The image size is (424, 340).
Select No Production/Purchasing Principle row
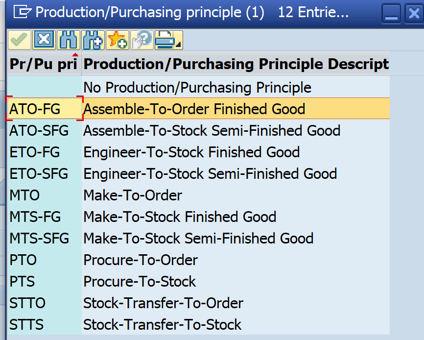pos(197,88)
